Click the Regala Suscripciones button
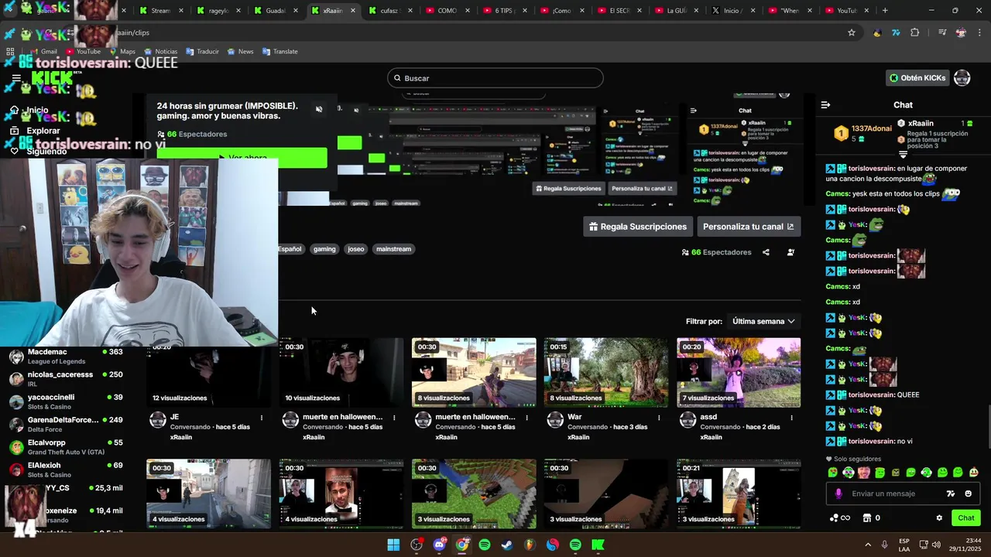The width and height of the screenshot is (991, 557). point(638,227)
